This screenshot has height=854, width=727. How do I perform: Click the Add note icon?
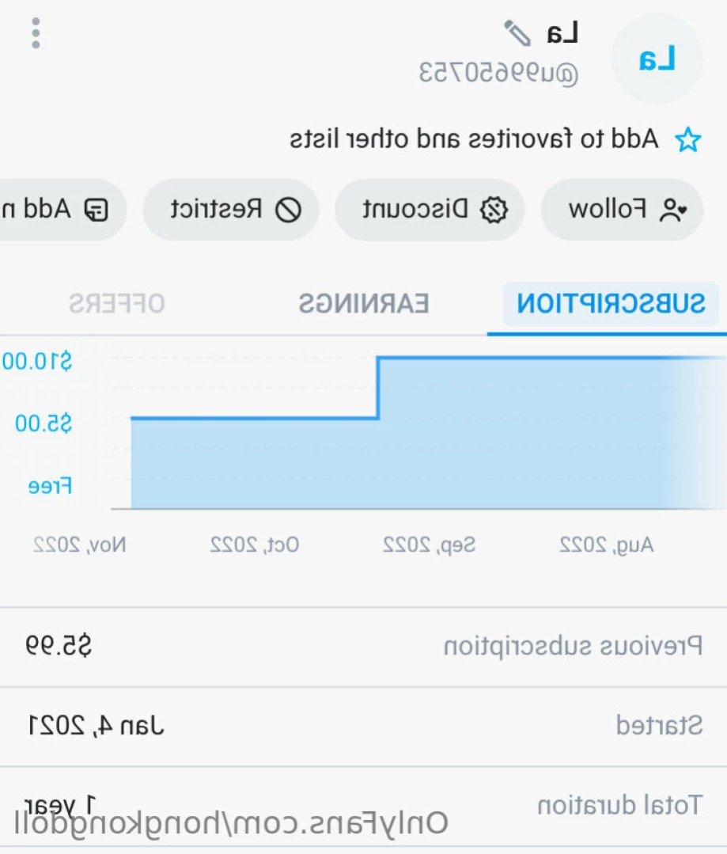(97, 210)
